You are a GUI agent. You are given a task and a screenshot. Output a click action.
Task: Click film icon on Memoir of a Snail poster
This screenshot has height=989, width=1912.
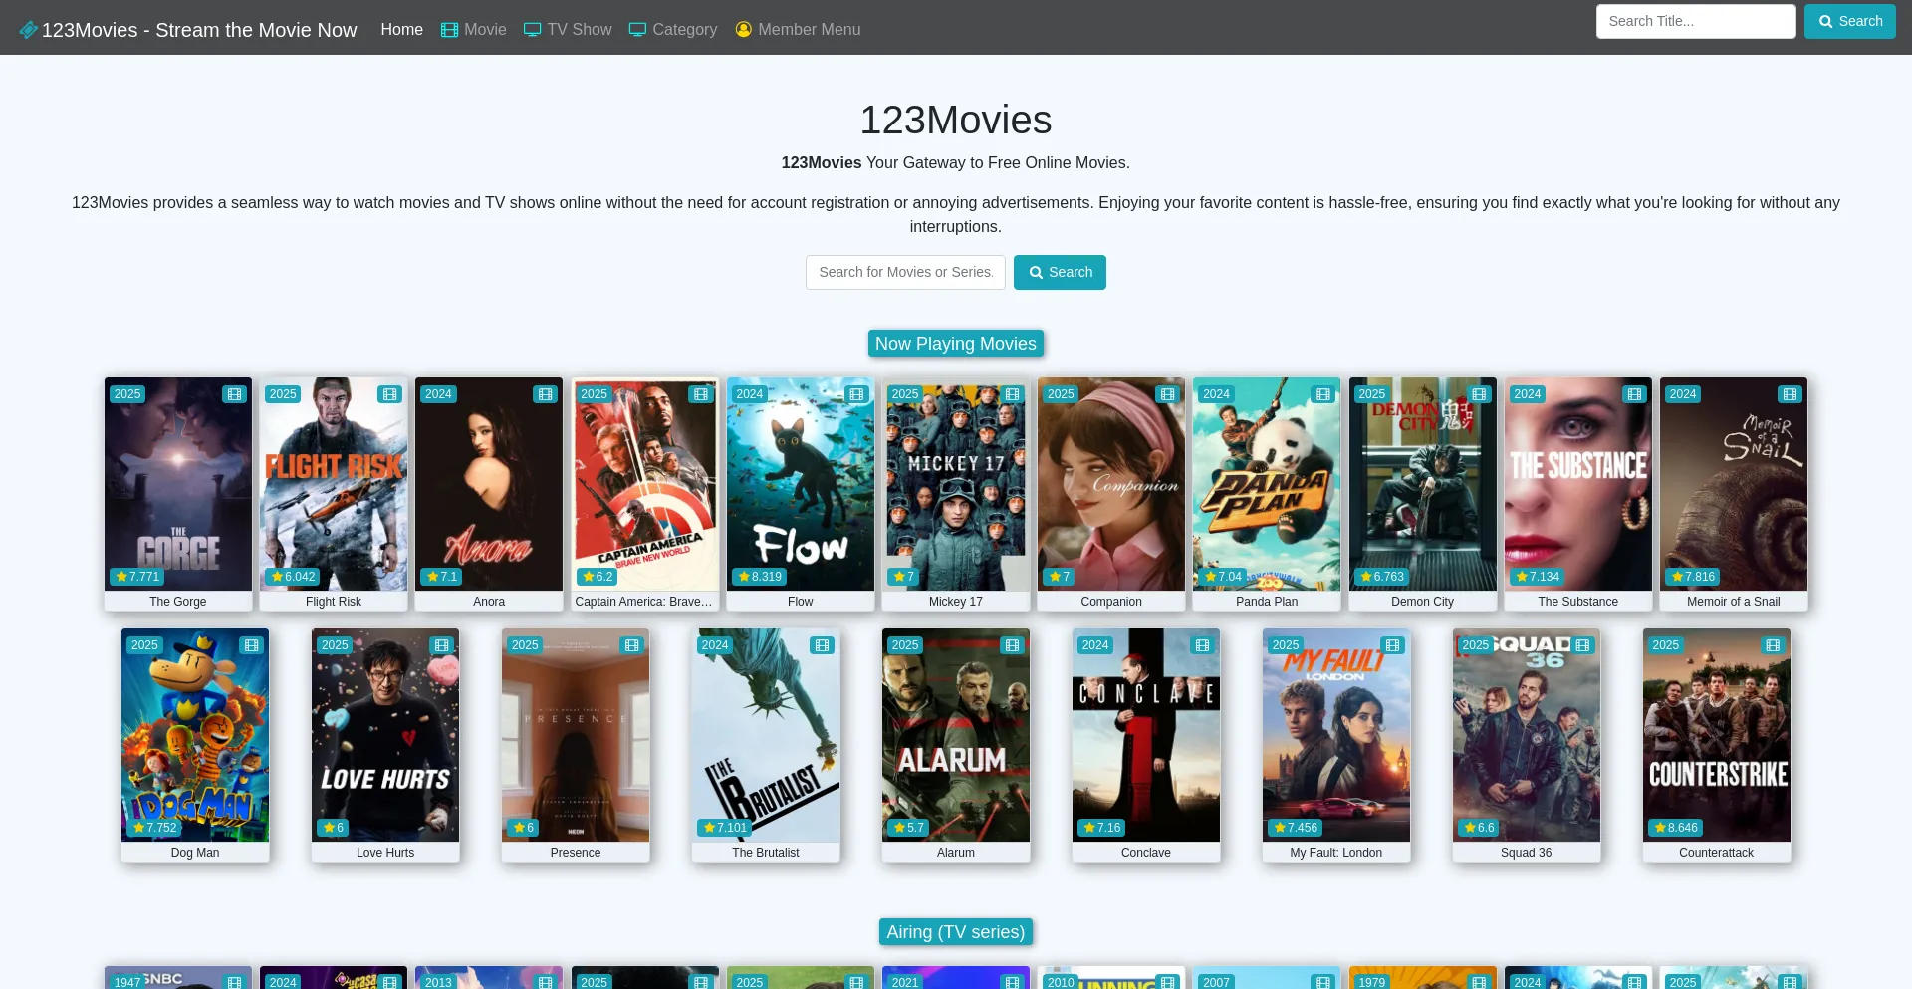pos(1790,394)
